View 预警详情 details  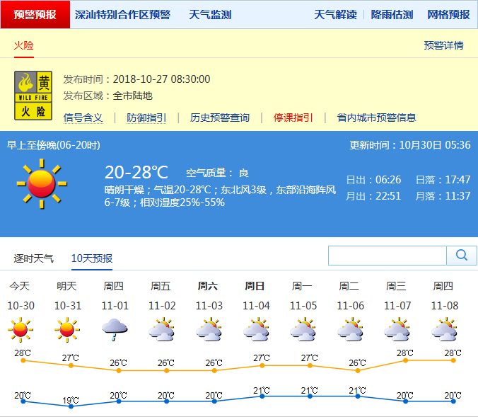click(443, 45)
